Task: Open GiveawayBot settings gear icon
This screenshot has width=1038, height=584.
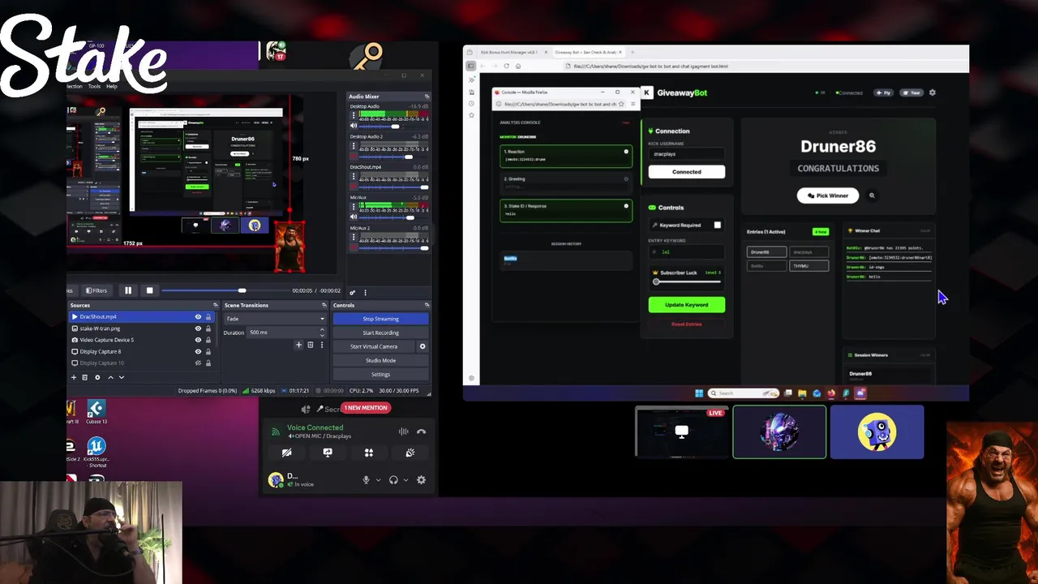Action: 933,92
